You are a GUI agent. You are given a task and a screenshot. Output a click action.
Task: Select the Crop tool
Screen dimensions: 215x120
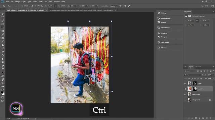click(3, 28)
